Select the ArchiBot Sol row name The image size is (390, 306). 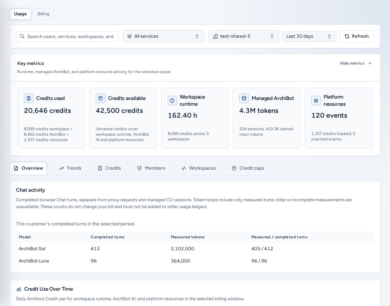tap(32, 249)
